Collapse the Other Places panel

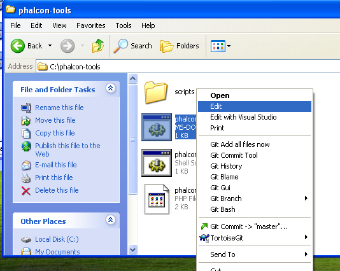pyautogui.click(x=111, y=220)
